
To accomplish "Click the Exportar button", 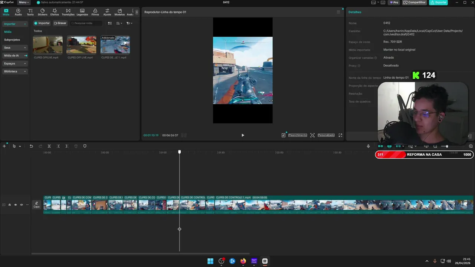I will coord(438,2).
